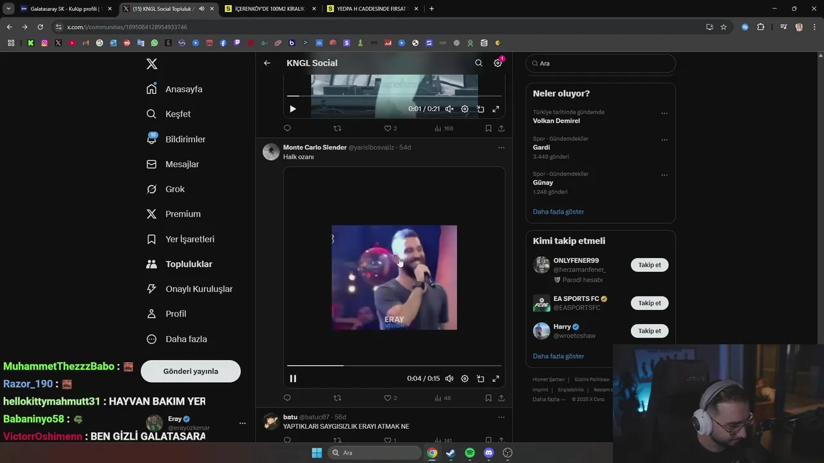Screen dimensions: 824x463
Task: Like the Halk ozanı post
Action: click(x=390, y=398)
